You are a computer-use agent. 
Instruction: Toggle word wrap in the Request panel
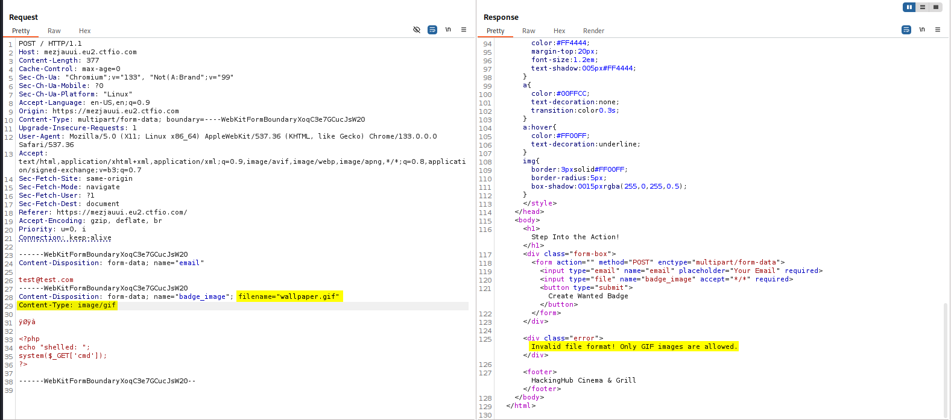click(432, 30)
